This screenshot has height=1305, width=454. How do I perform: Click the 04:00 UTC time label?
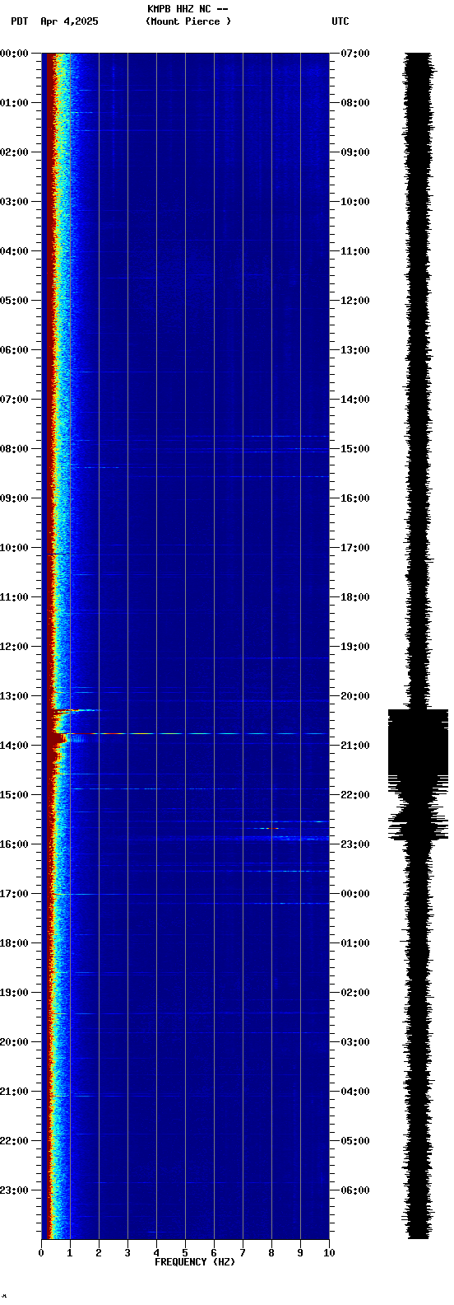pos(355,1092)
